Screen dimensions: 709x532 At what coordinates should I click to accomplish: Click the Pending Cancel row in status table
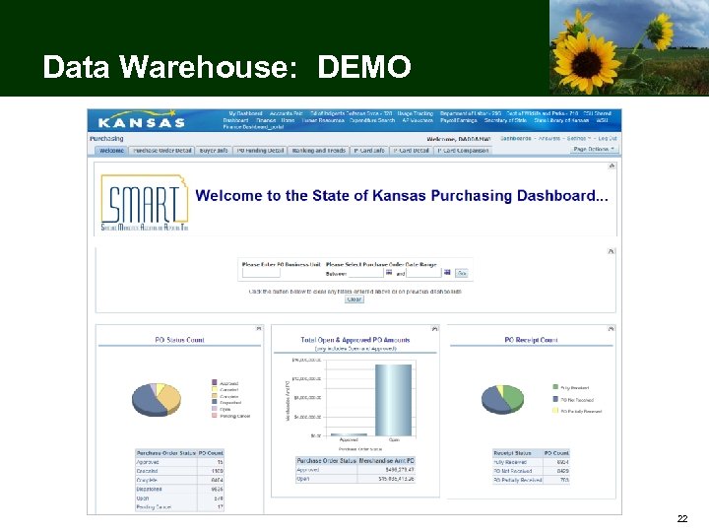coord(179,507)
